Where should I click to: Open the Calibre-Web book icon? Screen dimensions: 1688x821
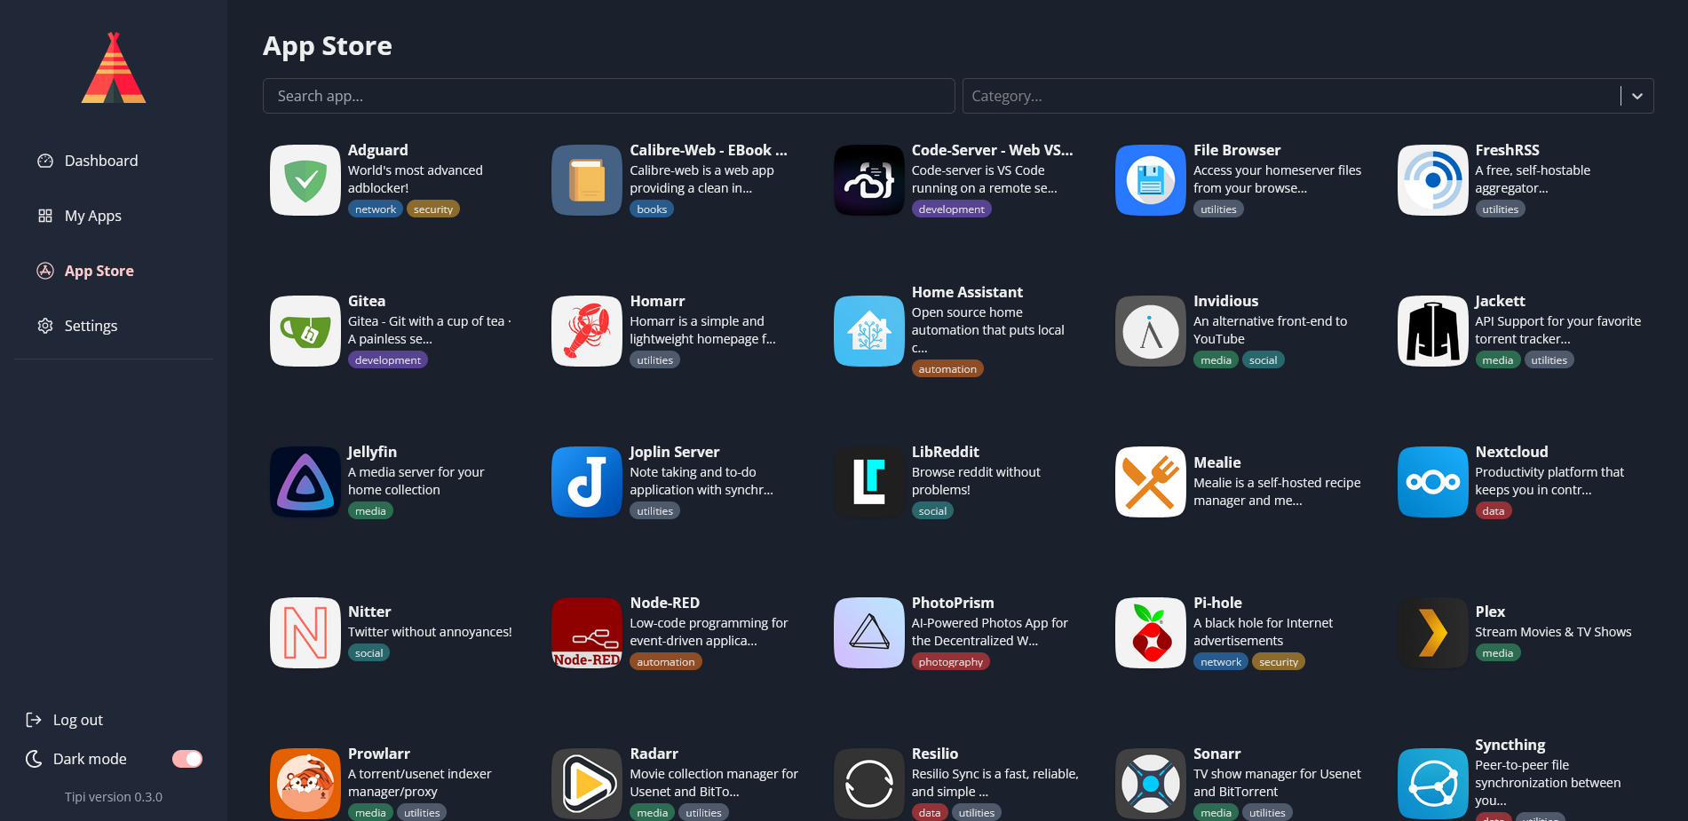pyautogui.click(x=587, y=180)
